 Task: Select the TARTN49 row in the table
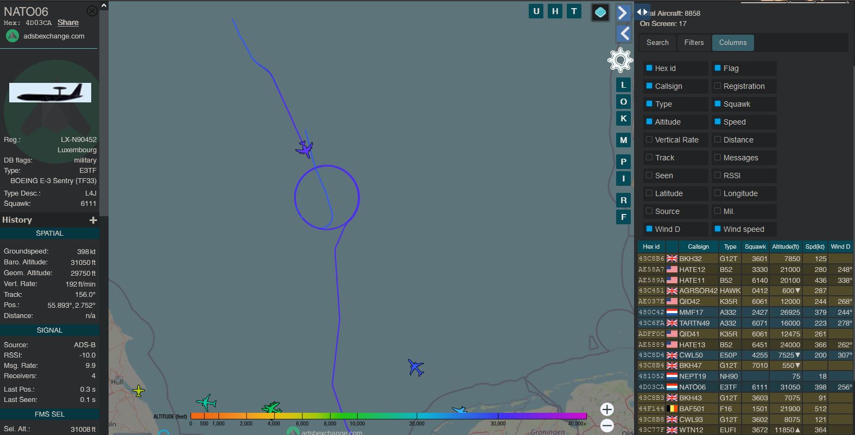(x=745, y=323)
